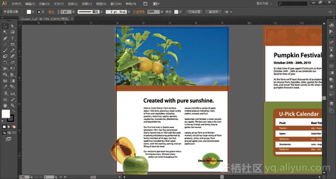336x179 pixels.
Task: Open the stroke color dropdown in control bar
Action: click(43, 12)
